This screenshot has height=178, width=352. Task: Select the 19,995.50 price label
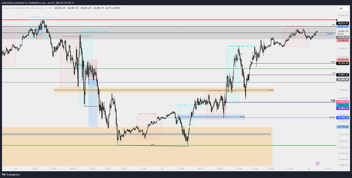pos(343,37)
